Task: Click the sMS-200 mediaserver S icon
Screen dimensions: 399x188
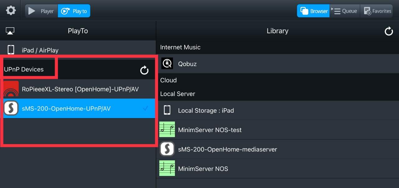Action: tap(167, 149)
